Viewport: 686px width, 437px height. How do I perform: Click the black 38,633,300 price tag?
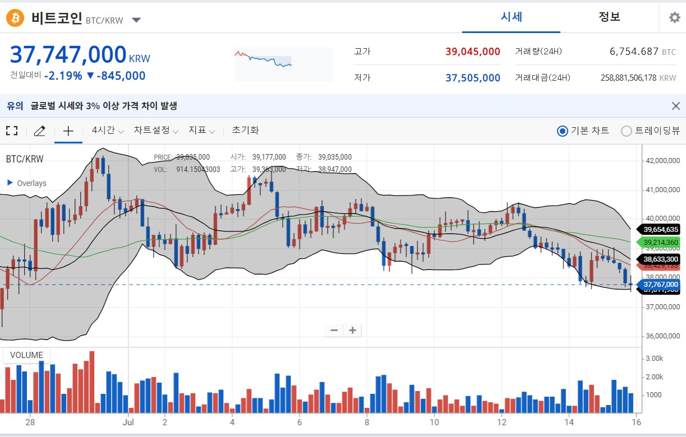[x=659, y=259]
